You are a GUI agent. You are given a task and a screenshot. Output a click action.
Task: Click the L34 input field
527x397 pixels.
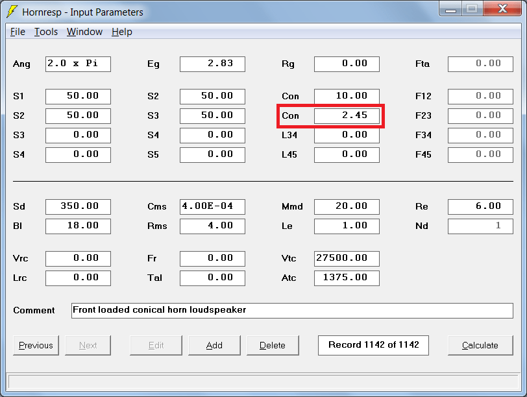point(347,136)
